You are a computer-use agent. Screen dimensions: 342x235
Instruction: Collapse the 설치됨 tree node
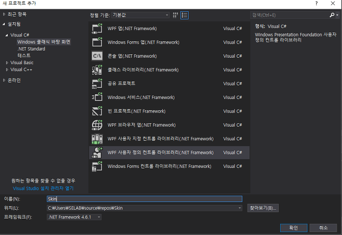pos(4,24)
